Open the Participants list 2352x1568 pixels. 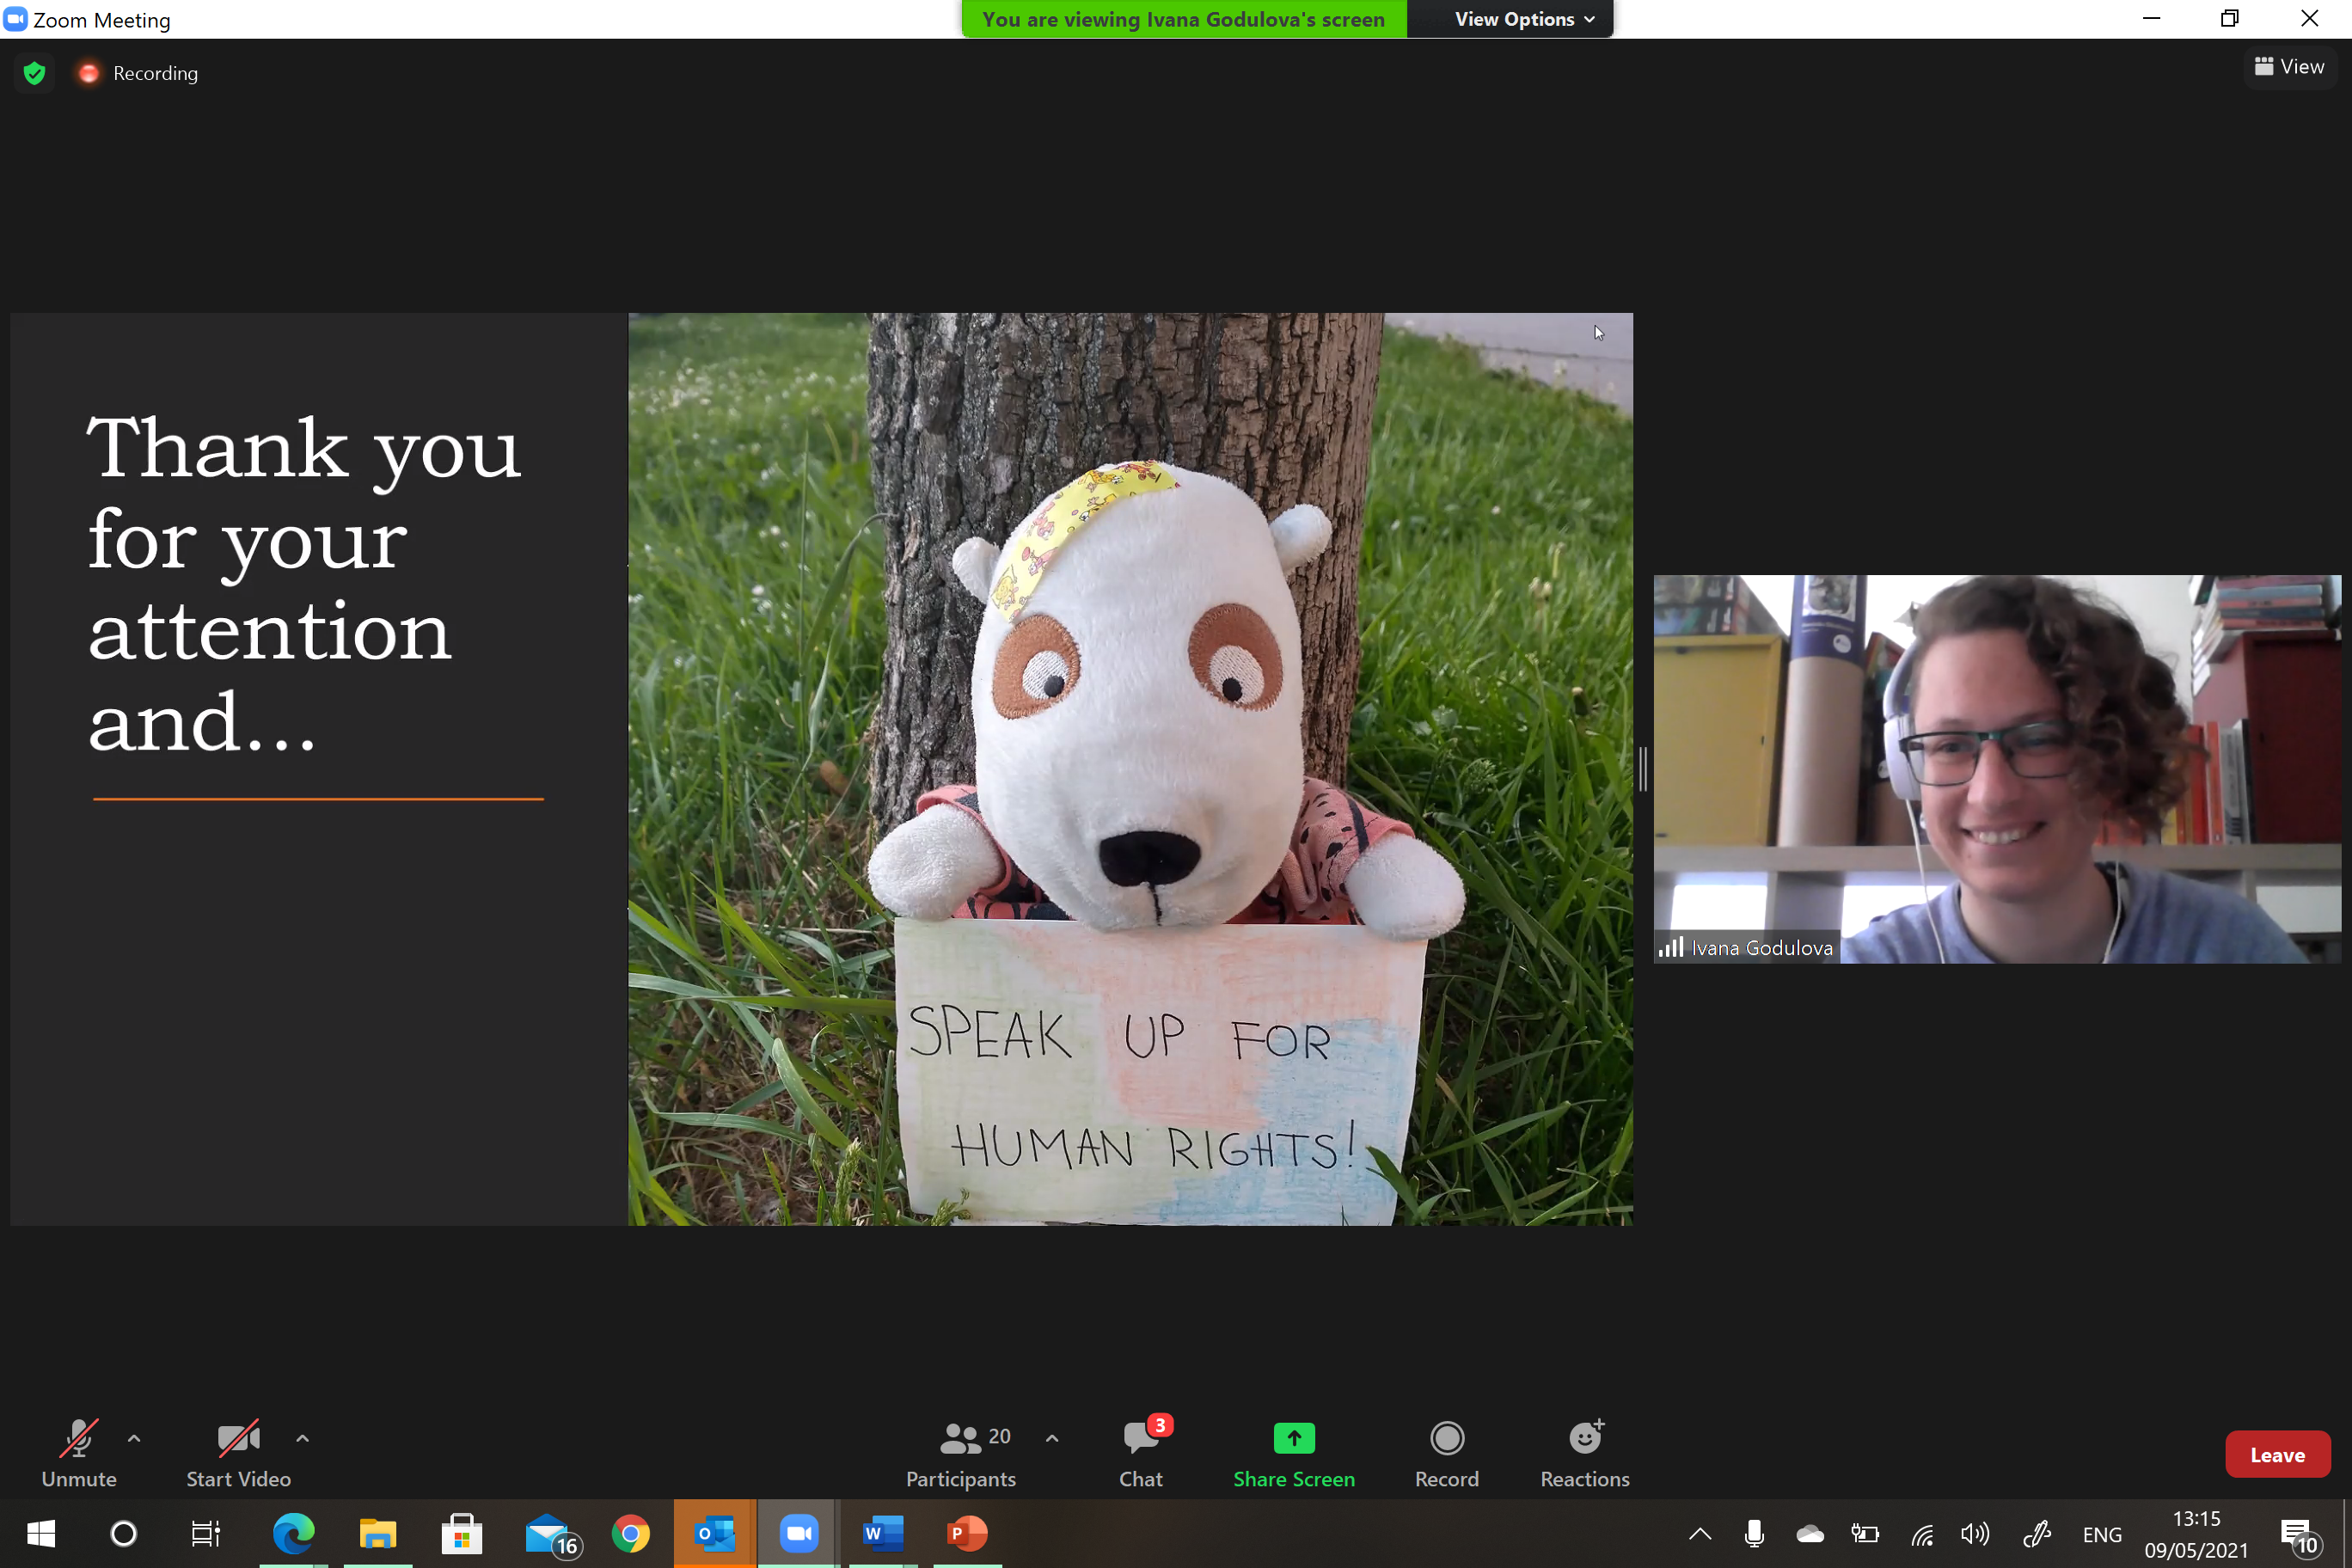pos(960,1452)
